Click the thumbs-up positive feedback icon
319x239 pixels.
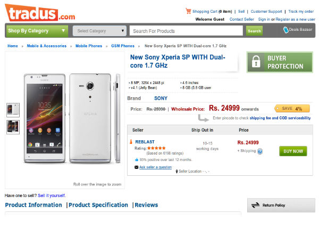136,159
